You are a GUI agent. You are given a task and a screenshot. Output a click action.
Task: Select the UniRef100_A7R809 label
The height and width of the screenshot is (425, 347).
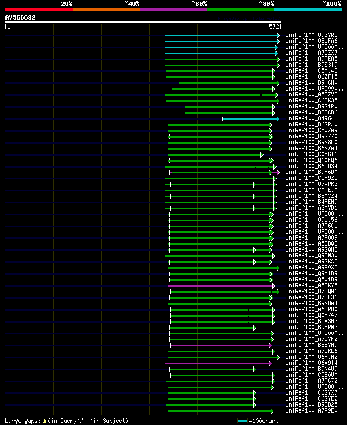pos(311,237)
